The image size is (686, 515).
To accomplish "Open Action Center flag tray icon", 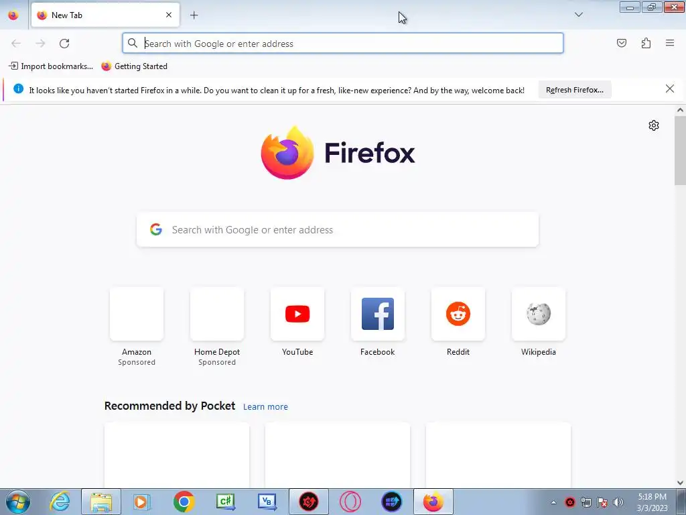I will tap(602, 502).
